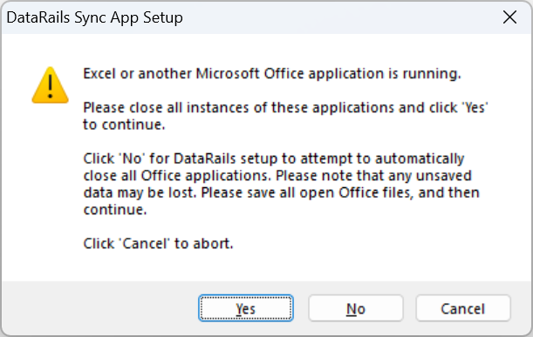Viewport: 533px width, 337px height.
Task: Click the 'Excel or another Microsoft Office' message line
Action: [x=272, y=74]
